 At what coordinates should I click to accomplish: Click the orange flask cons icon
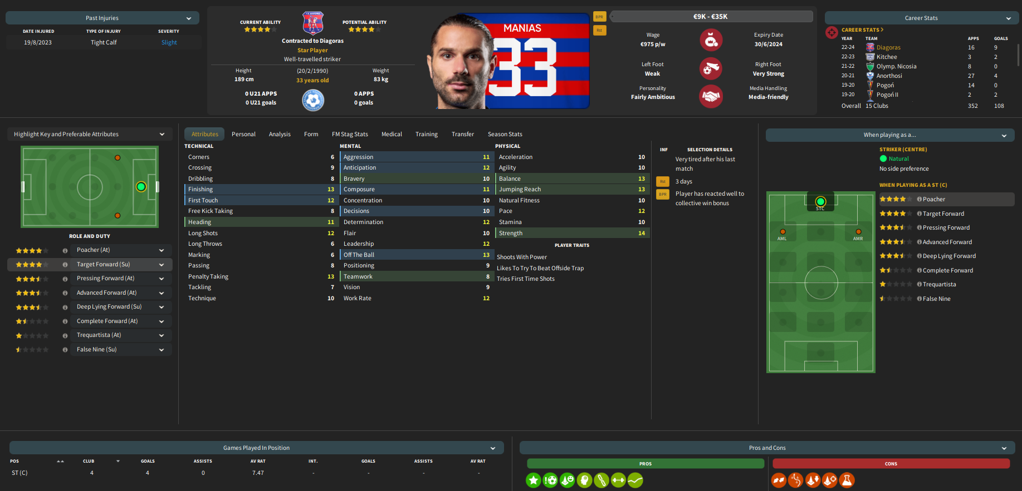point(847,480)
